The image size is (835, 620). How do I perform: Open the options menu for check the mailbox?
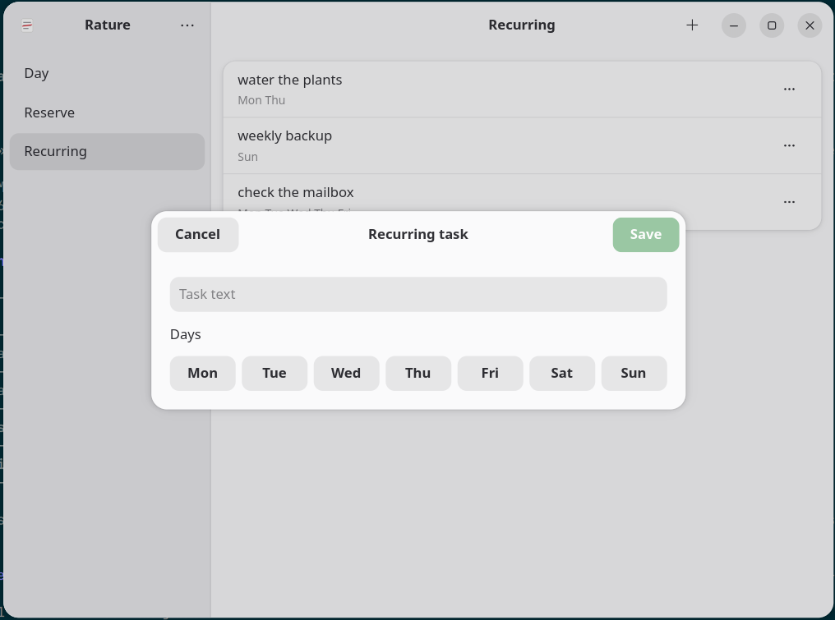coord(789,202)
